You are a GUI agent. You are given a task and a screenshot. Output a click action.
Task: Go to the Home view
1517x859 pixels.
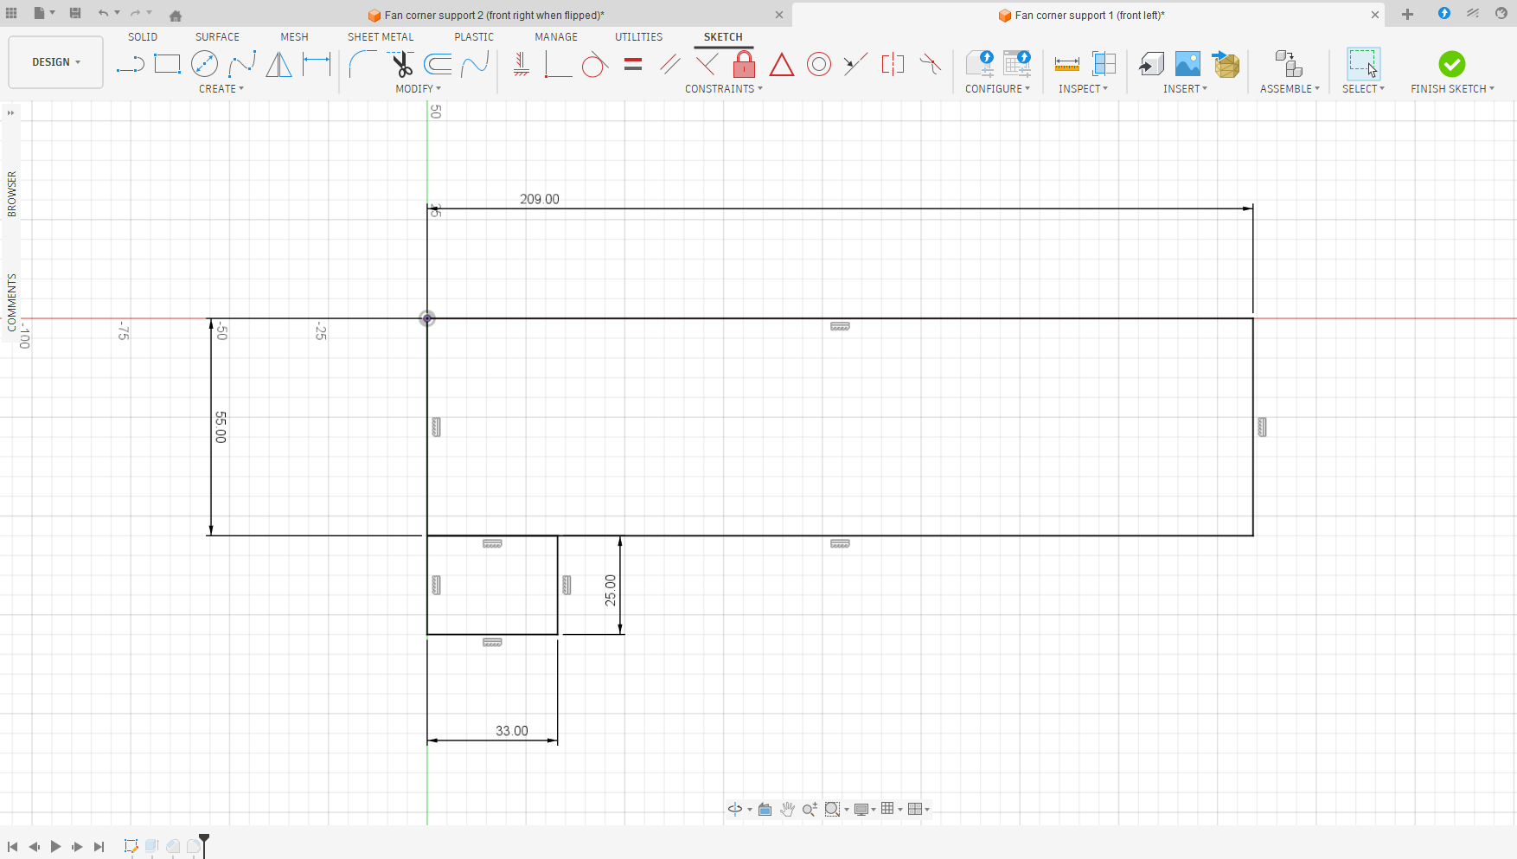coord(176,16)
